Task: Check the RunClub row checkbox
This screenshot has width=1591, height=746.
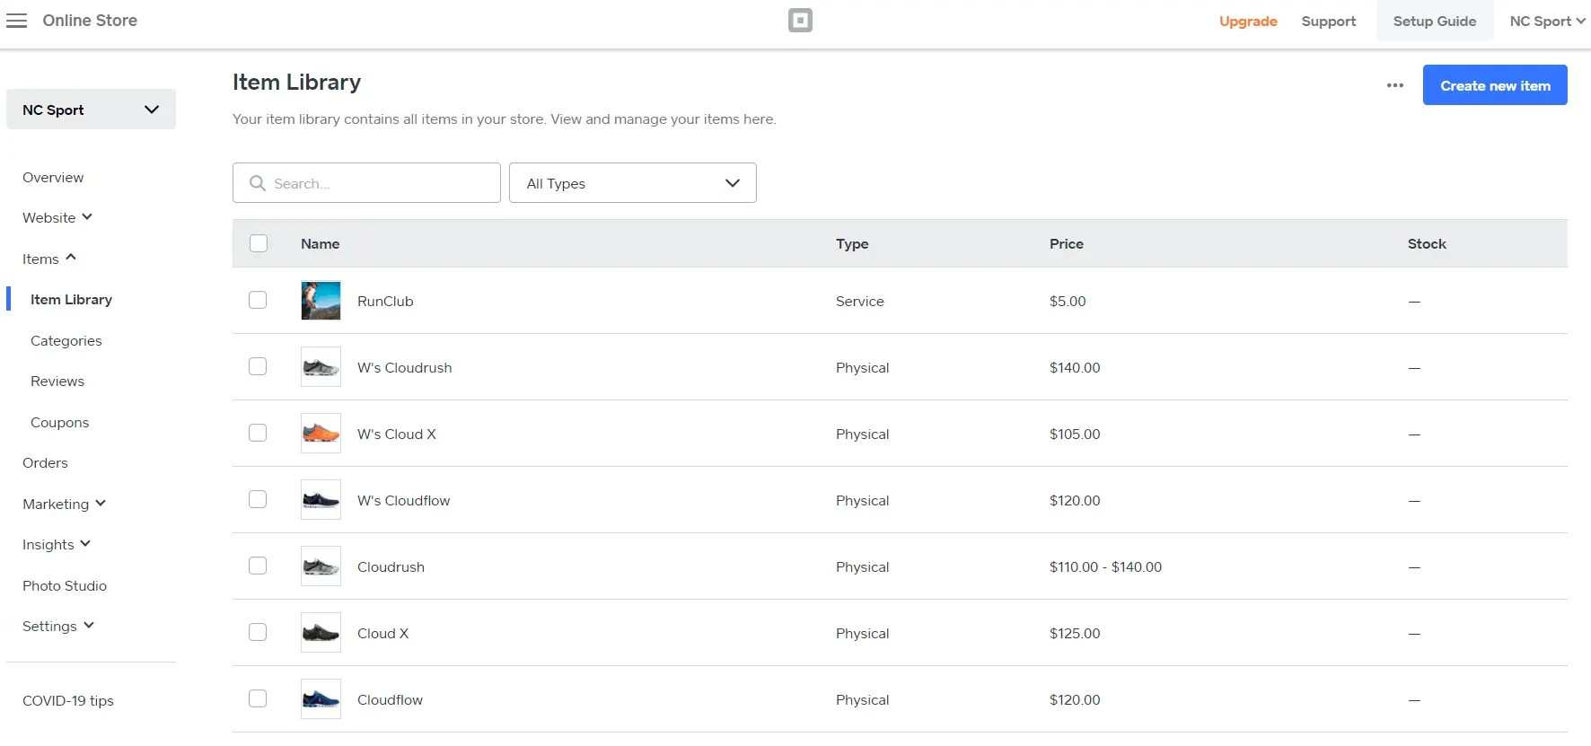Action: point(258,300)
